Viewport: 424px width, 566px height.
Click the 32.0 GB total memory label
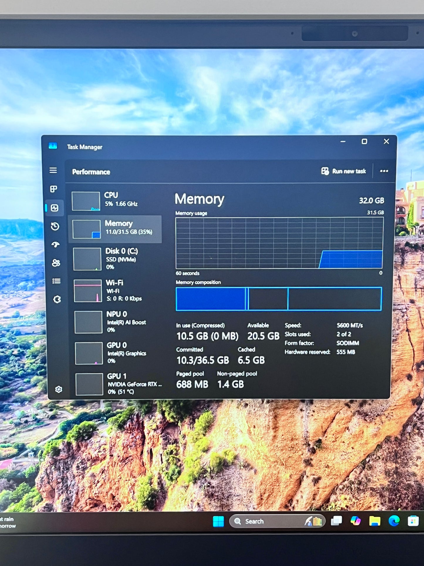(x=371, y=201)
